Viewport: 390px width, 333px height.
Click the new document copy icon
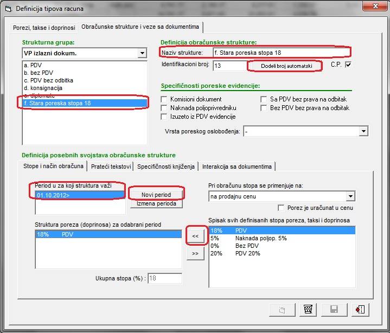pyautogui.click(x=283, y=310)
